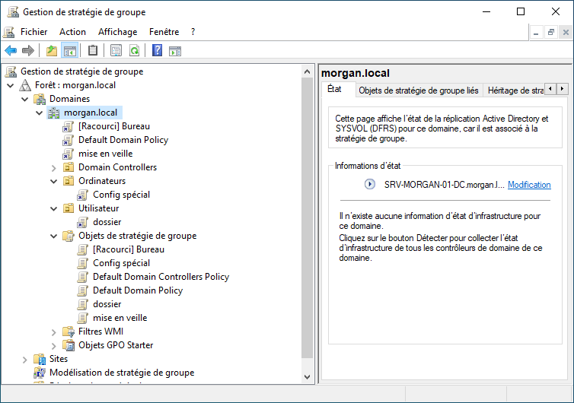Click the help question mark icon
The width and height of the screenshot is (574, 403).
click(x=157, y=51)
